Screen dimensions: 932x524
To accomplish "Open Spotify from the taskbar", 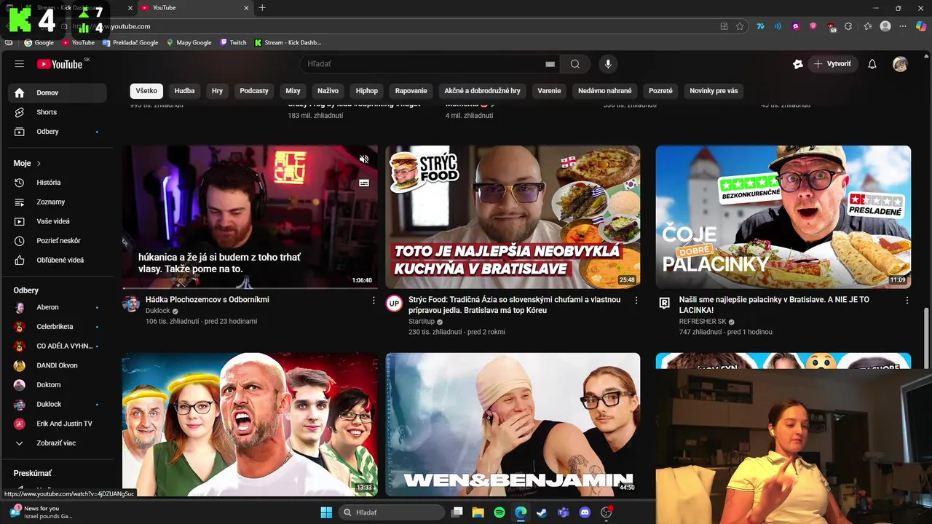I will point(499,512).
